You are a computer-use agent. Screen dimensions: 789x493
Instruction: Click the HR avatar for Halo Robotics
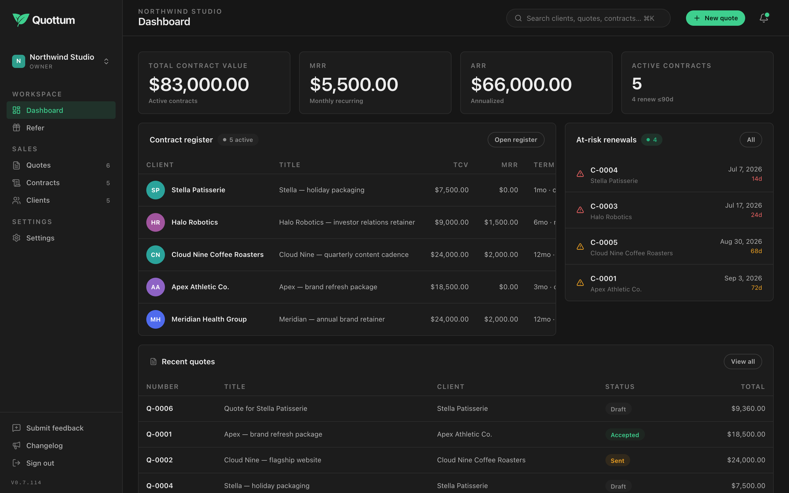(x=156, y=222)
